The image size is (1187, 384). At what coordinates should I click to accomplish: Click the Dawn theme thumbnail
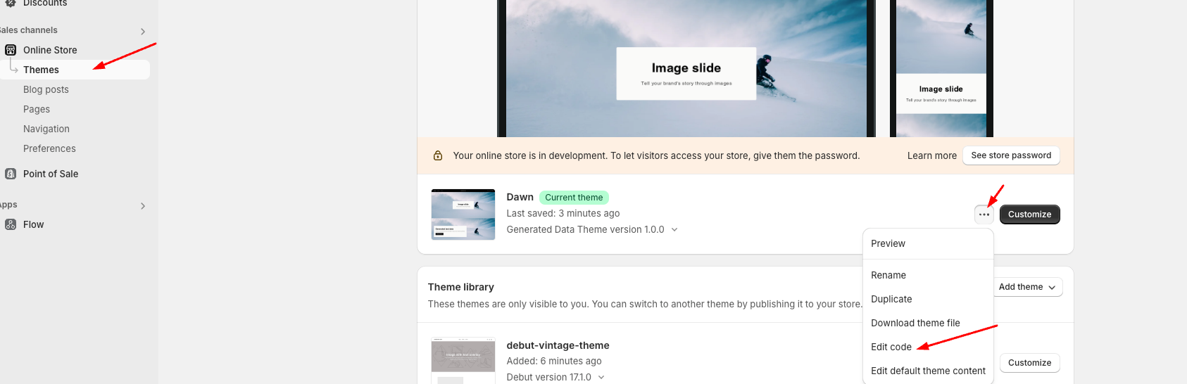click(463, 215)
